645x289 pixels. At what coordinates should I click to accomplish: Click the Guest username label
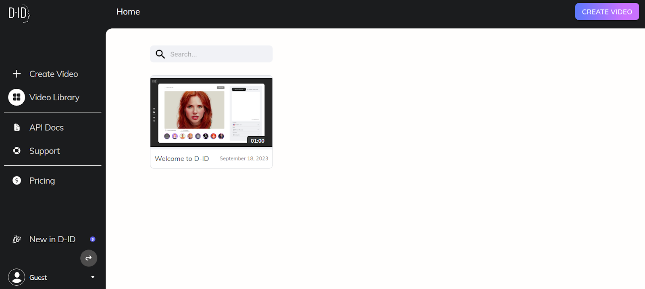pos(38,277)
